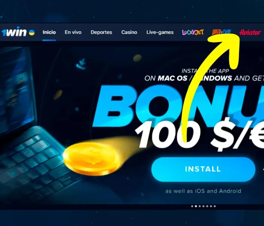
Task: Click the 1win logo
Action: click(14, 32)
